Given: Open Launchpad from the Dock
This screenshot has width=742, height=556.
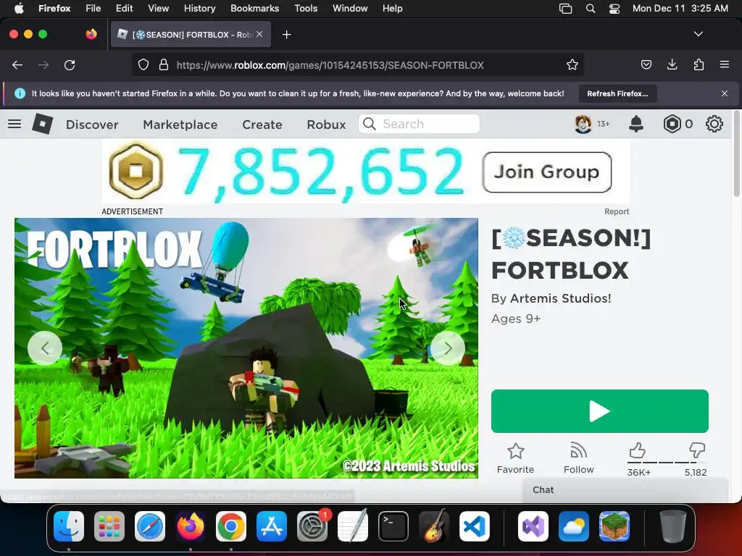Looking at the screenshot, I should tap(109, 526).
